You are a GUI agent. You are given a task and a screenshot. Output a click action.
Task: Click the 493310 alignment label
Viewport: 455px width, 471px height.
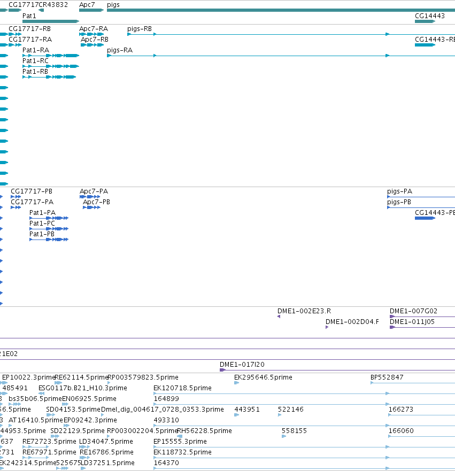pos(166,420)
